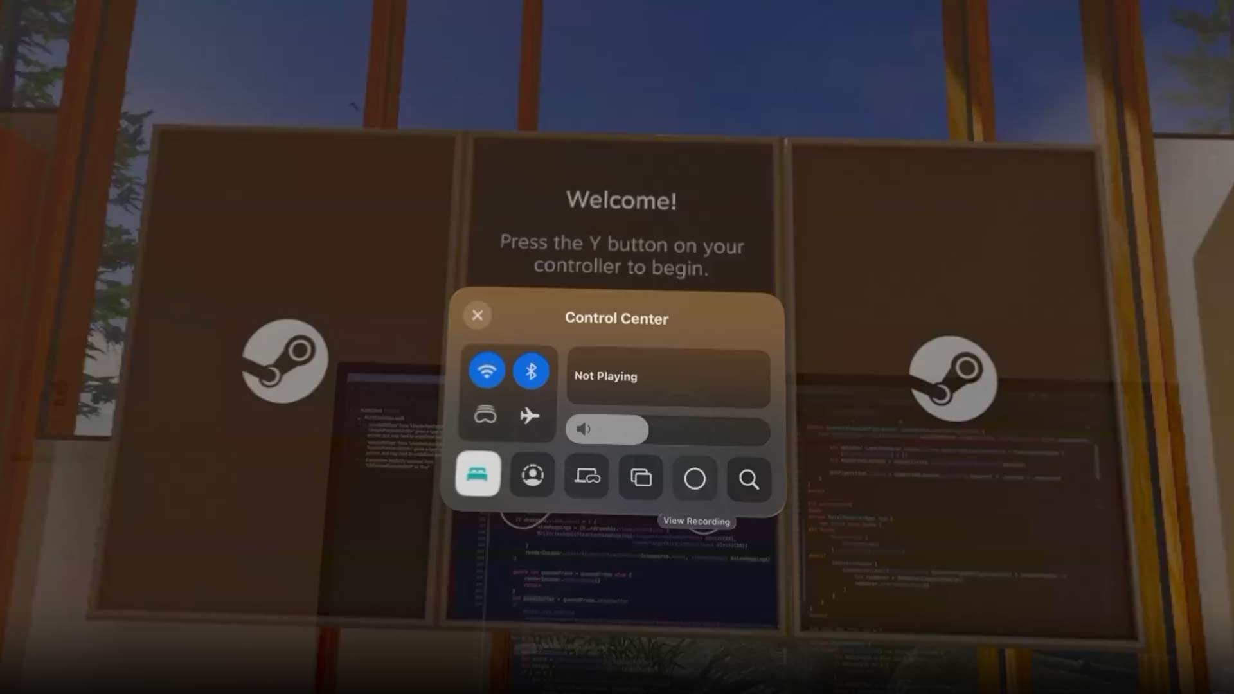
Task: Click the user account icon
Action: (x=533, y=476)
